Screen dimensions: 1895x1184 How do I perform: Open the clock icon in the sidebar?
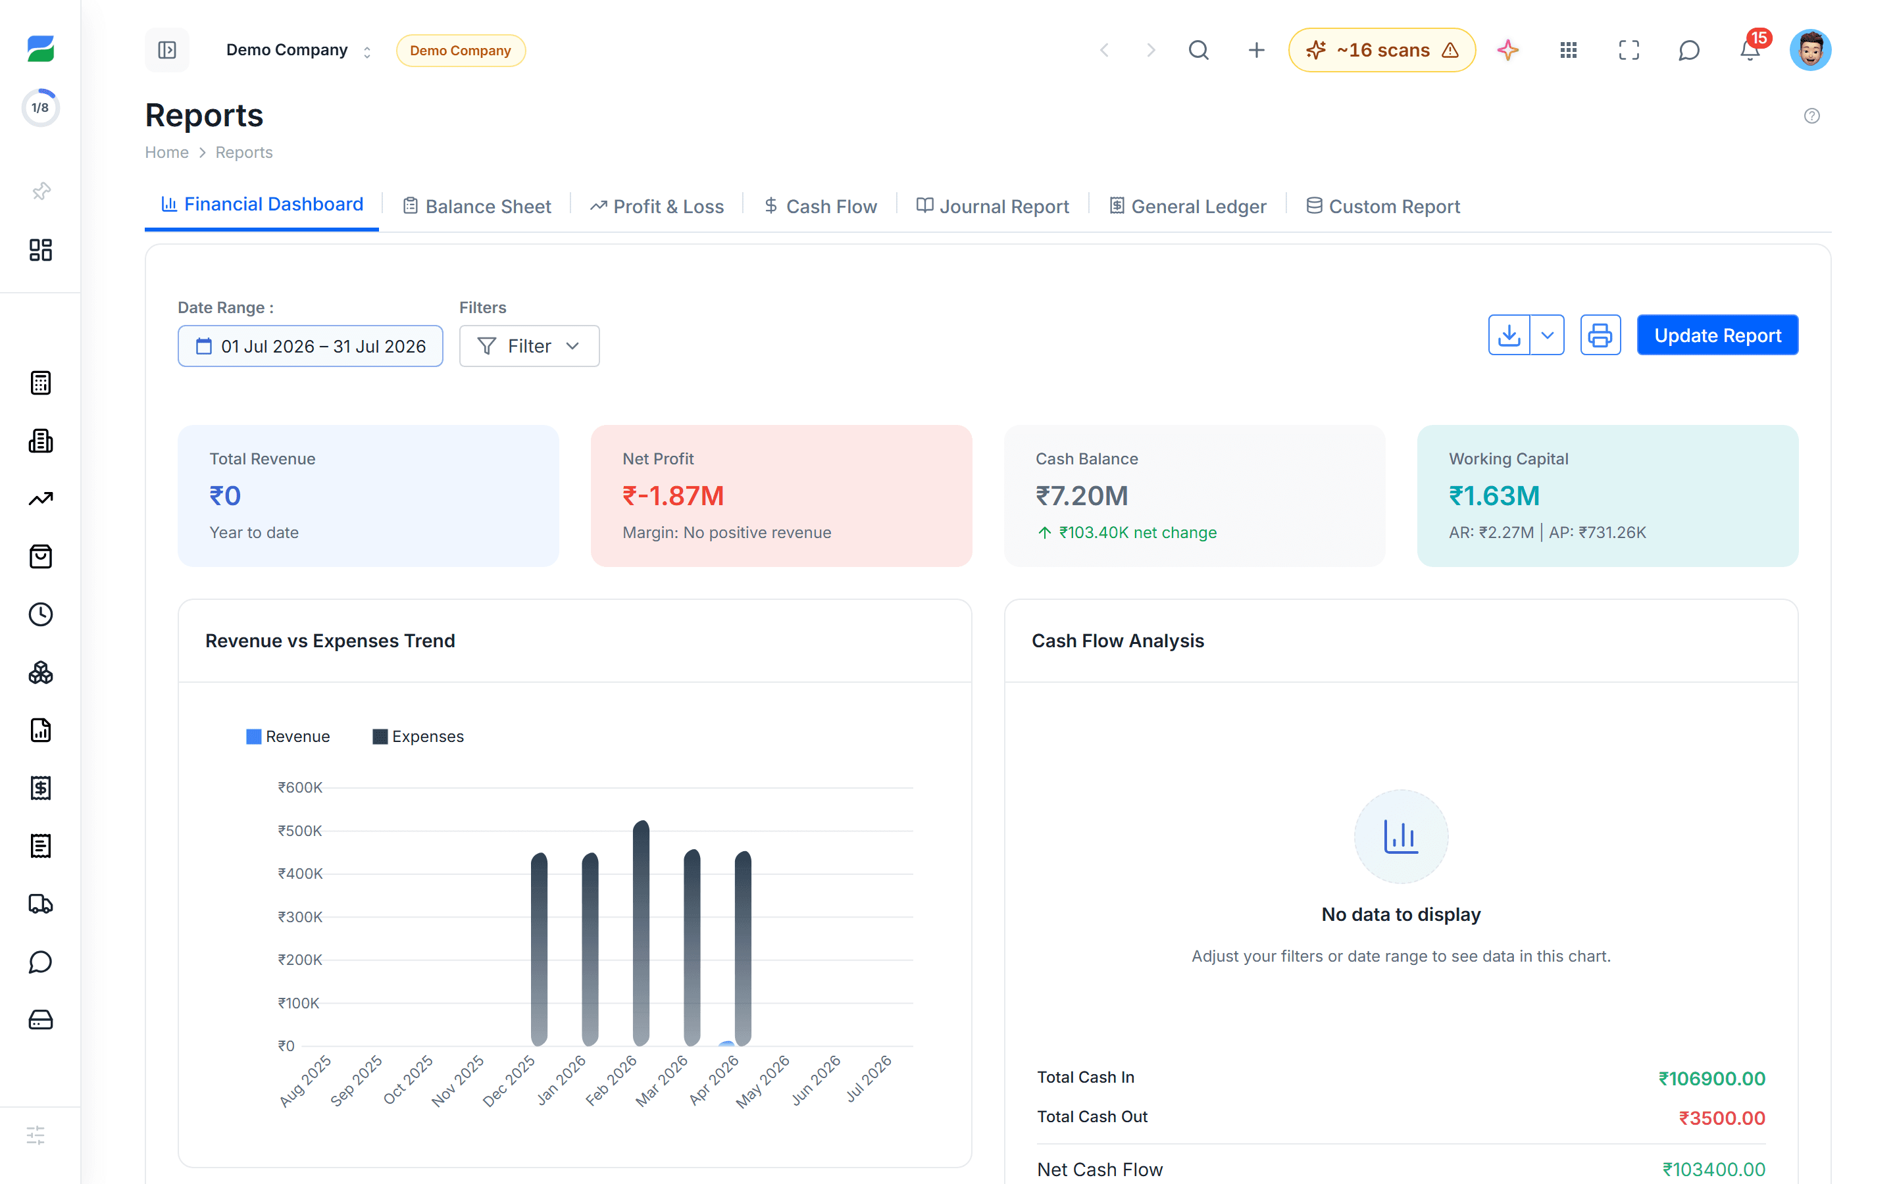click(x=41, y=615)
